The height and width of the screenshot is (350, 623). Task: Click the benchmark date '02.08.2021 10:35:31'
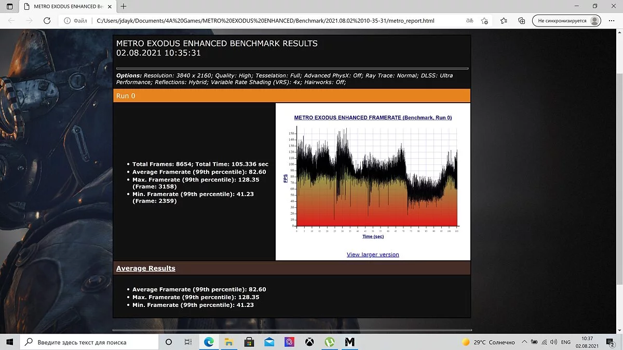(158, 53)
